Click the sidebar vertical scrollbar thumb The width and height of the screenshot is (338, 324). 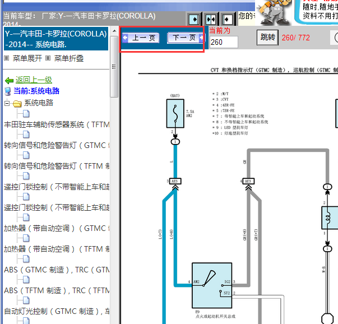tap(114, 67)
